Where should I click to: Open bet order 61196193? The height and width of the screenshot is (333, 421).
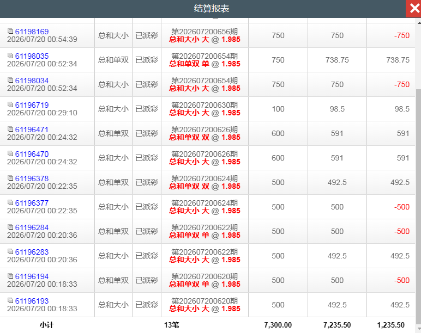(32, 301)
